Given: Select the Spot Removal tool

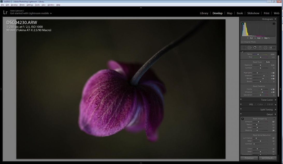Looking at the screenshot, I should [249, 48].
